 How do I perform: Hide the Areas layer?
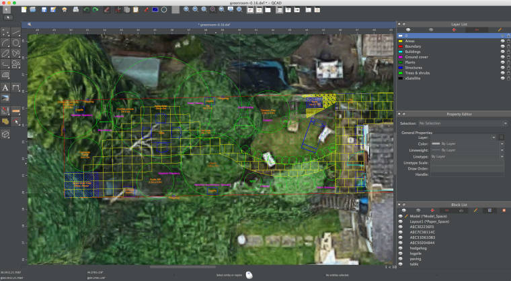pyautogui.click(x=502, y=42)
